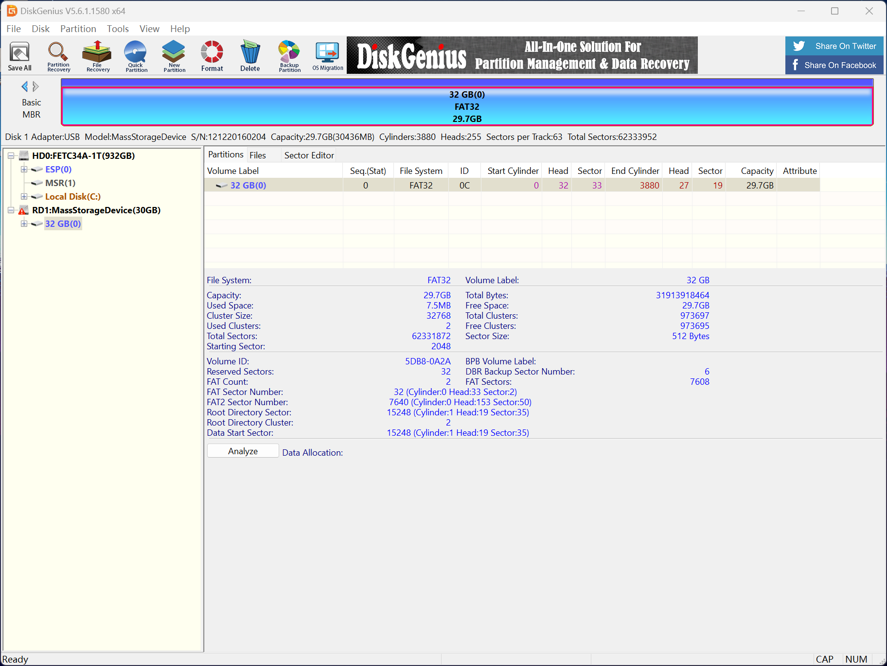The image size is (887, 666).
Task: Click the RD1 MassStorageDevice warning disk icon
Action: [23, 210]
